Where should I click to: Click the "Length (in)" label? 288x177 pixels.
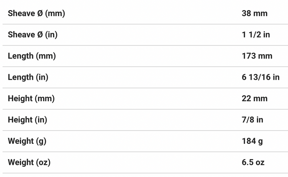point(28,77)
